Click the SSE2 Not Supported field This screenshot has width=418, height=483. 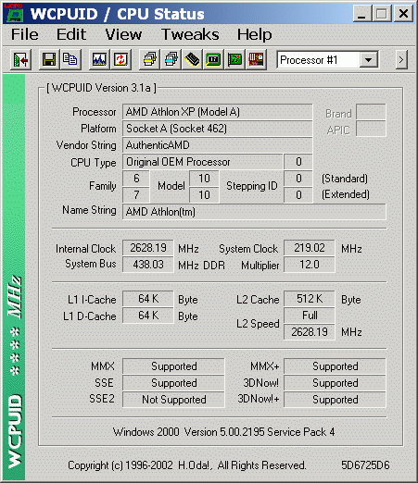pos(173,400)
